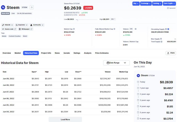This screenshot has height=122, width=177.
Task: Open the Socials tab
Action: pyautogui.click(x=67, y=53)
